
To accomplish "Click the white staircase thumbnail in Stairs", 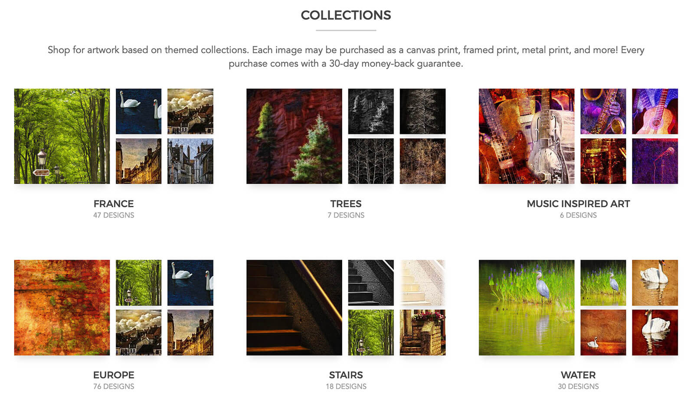I will [422, 283].
